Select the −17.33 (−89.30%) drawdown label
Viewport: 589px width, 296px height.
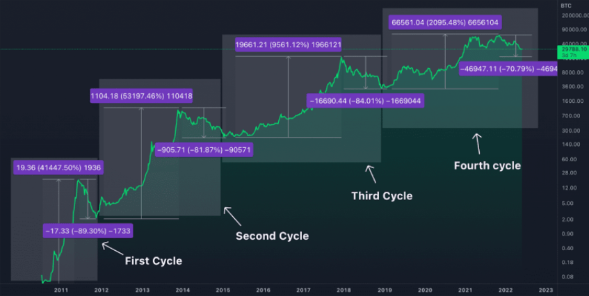tap(88, 230)
